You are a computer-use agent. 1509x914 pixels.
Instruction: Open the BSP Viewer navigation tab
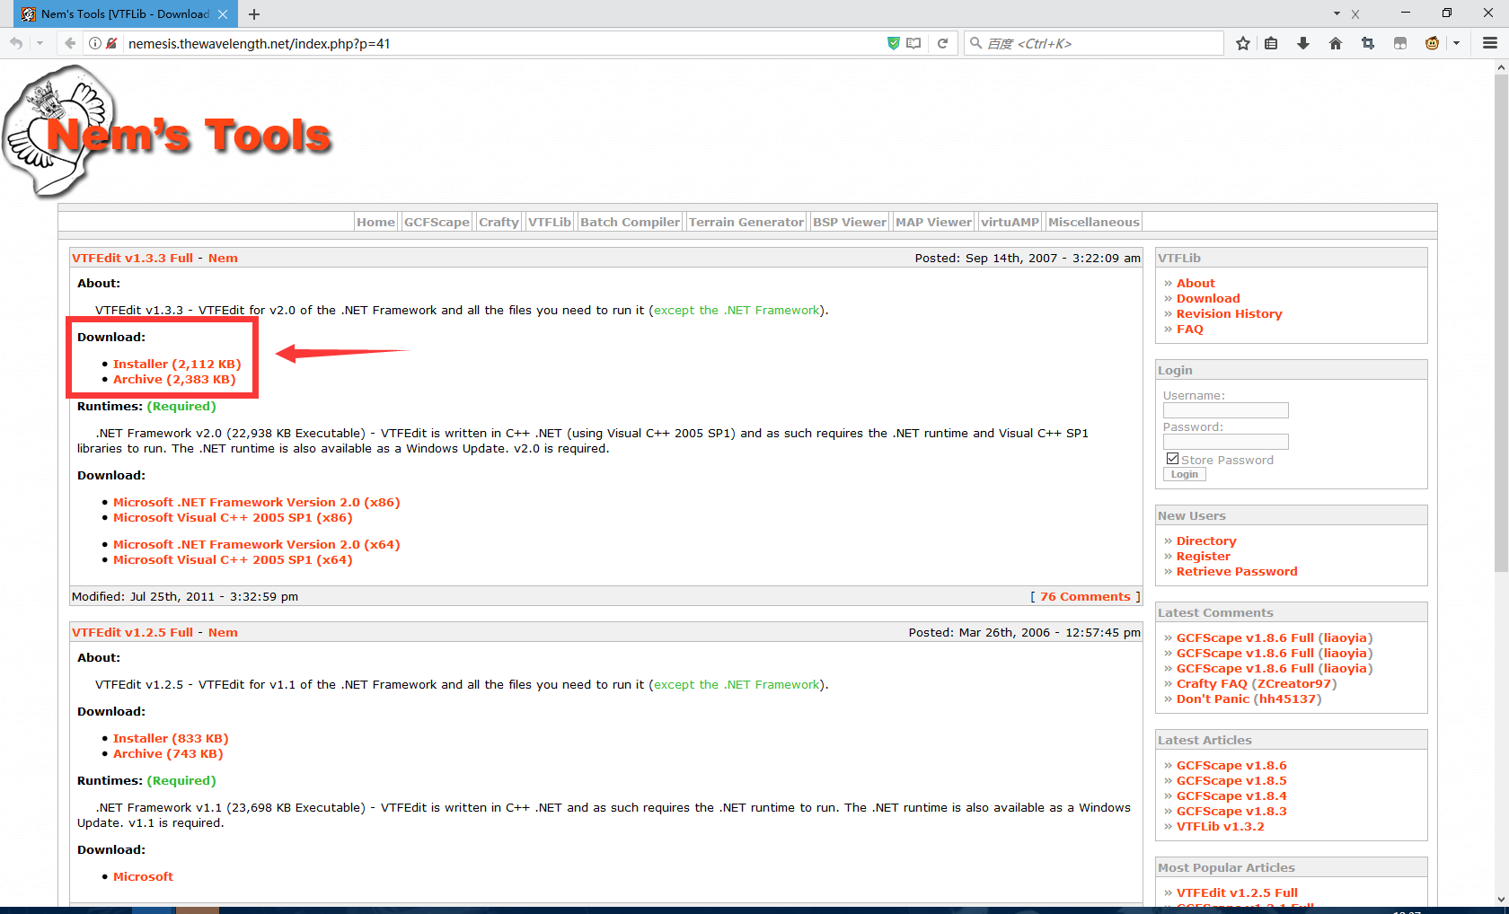[850, 222]
